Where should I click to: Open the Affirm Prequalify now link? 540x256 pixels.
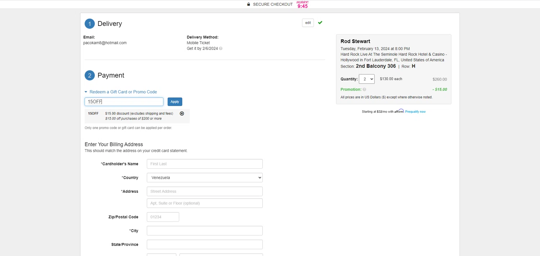(415, 112)
